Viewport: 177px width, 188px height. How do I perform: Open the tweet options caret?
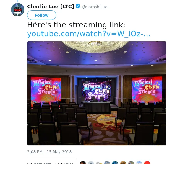(x=34, y=23)
